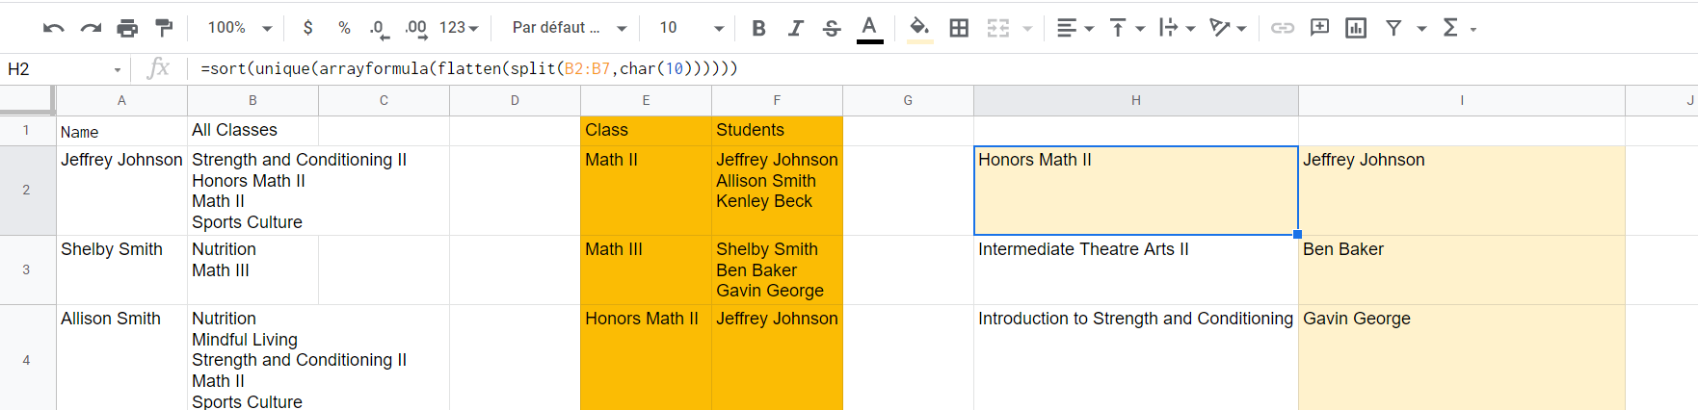Decrease decimal places
The image size is (1698, 410).
[x=380, y=29]
